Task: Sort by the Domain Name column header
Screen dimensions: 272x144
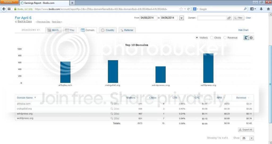Action: [x=25, y=98]
